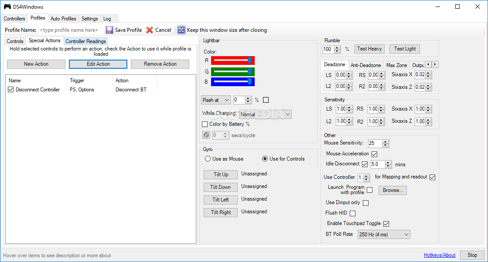Toggle the Mouse Acceleration checkbox
This screenshot has height=262, width=488.
[x=375, y=154]
